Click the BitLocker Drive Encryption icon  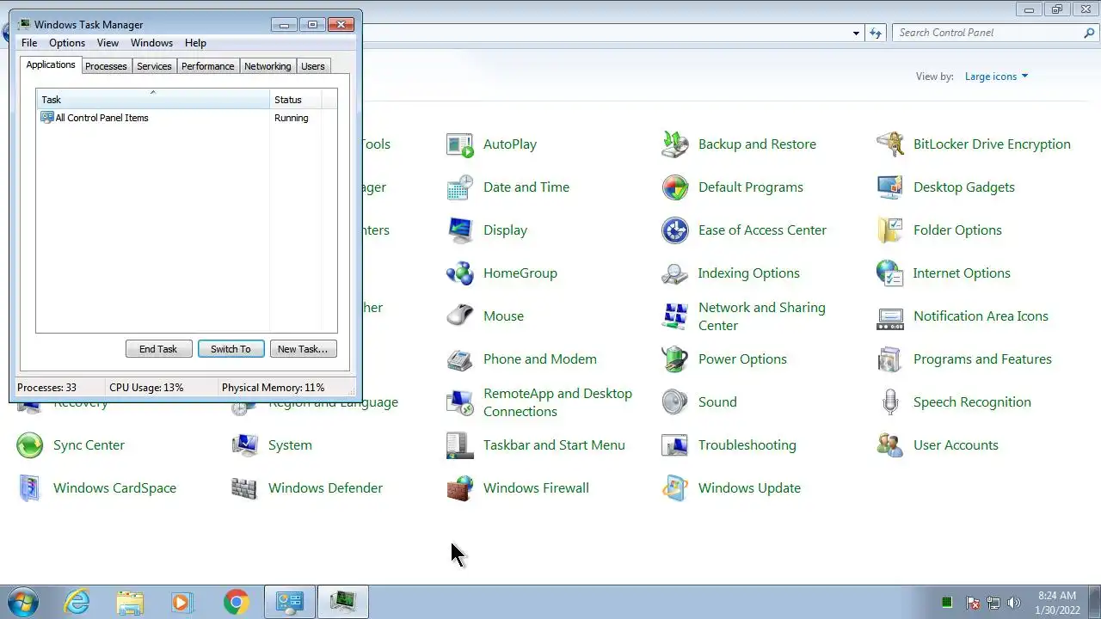(x=889, y=144)
